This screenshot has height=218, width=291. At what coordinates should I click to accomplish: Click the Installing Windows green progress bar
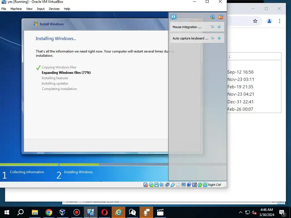point(79,164)
